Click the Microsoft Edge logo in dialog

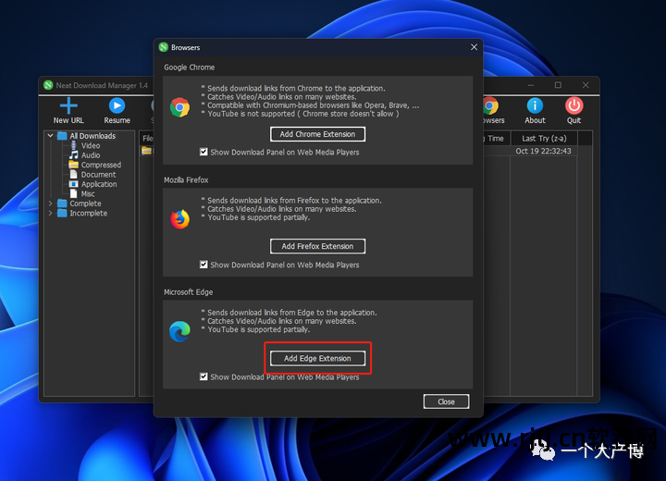coord(180,331)
